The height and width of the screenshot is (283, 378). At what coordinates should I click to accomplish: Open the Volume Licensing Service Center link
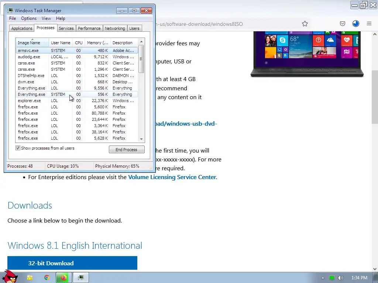pos(172,177)
